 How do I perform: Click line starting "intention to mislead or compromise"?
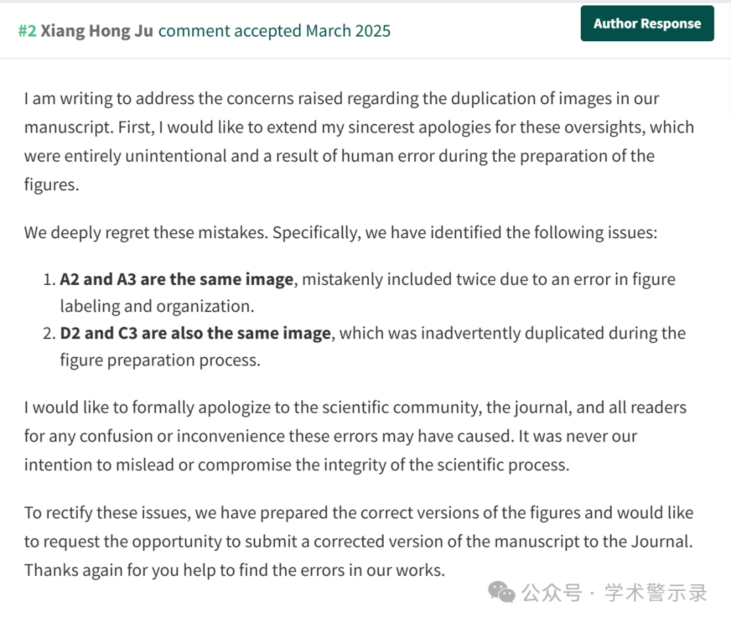click(297, 465)
